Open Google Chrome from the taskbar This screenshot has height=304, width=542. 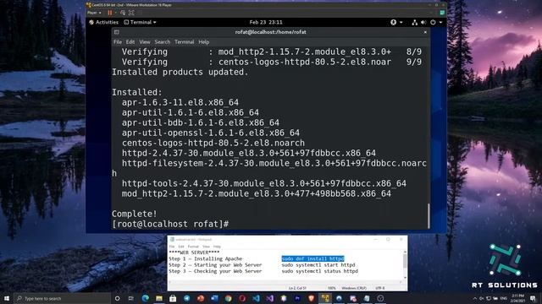(228, 298)
